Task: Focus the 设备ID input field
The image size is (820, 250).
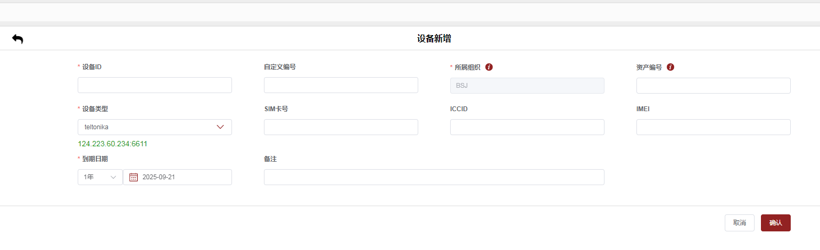Action: click(154, 85)
